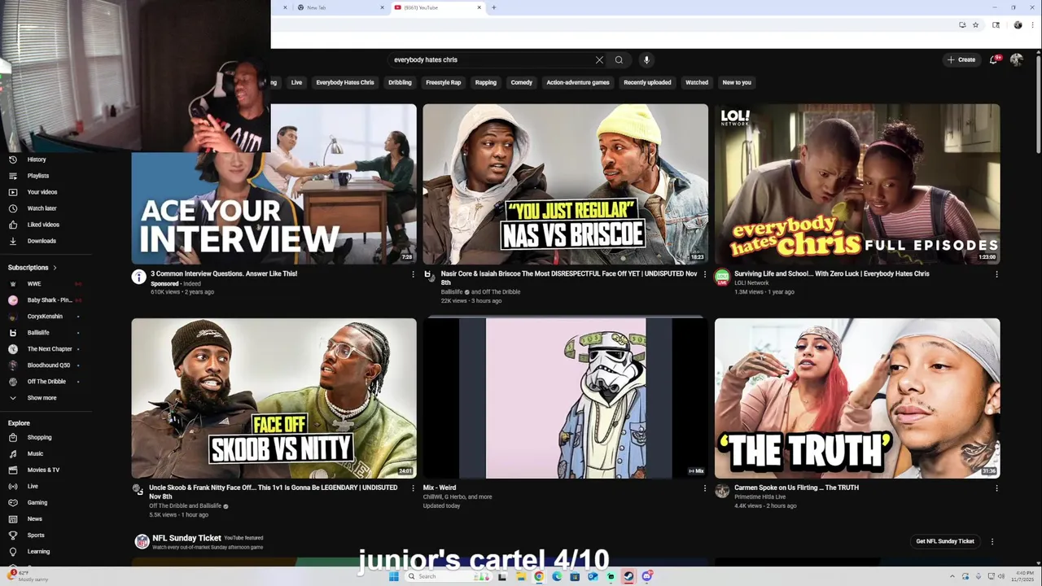This screenshot has width=1042, height=586.
Task: Open Gaming under Explore
Action: (x=37, y=503)
